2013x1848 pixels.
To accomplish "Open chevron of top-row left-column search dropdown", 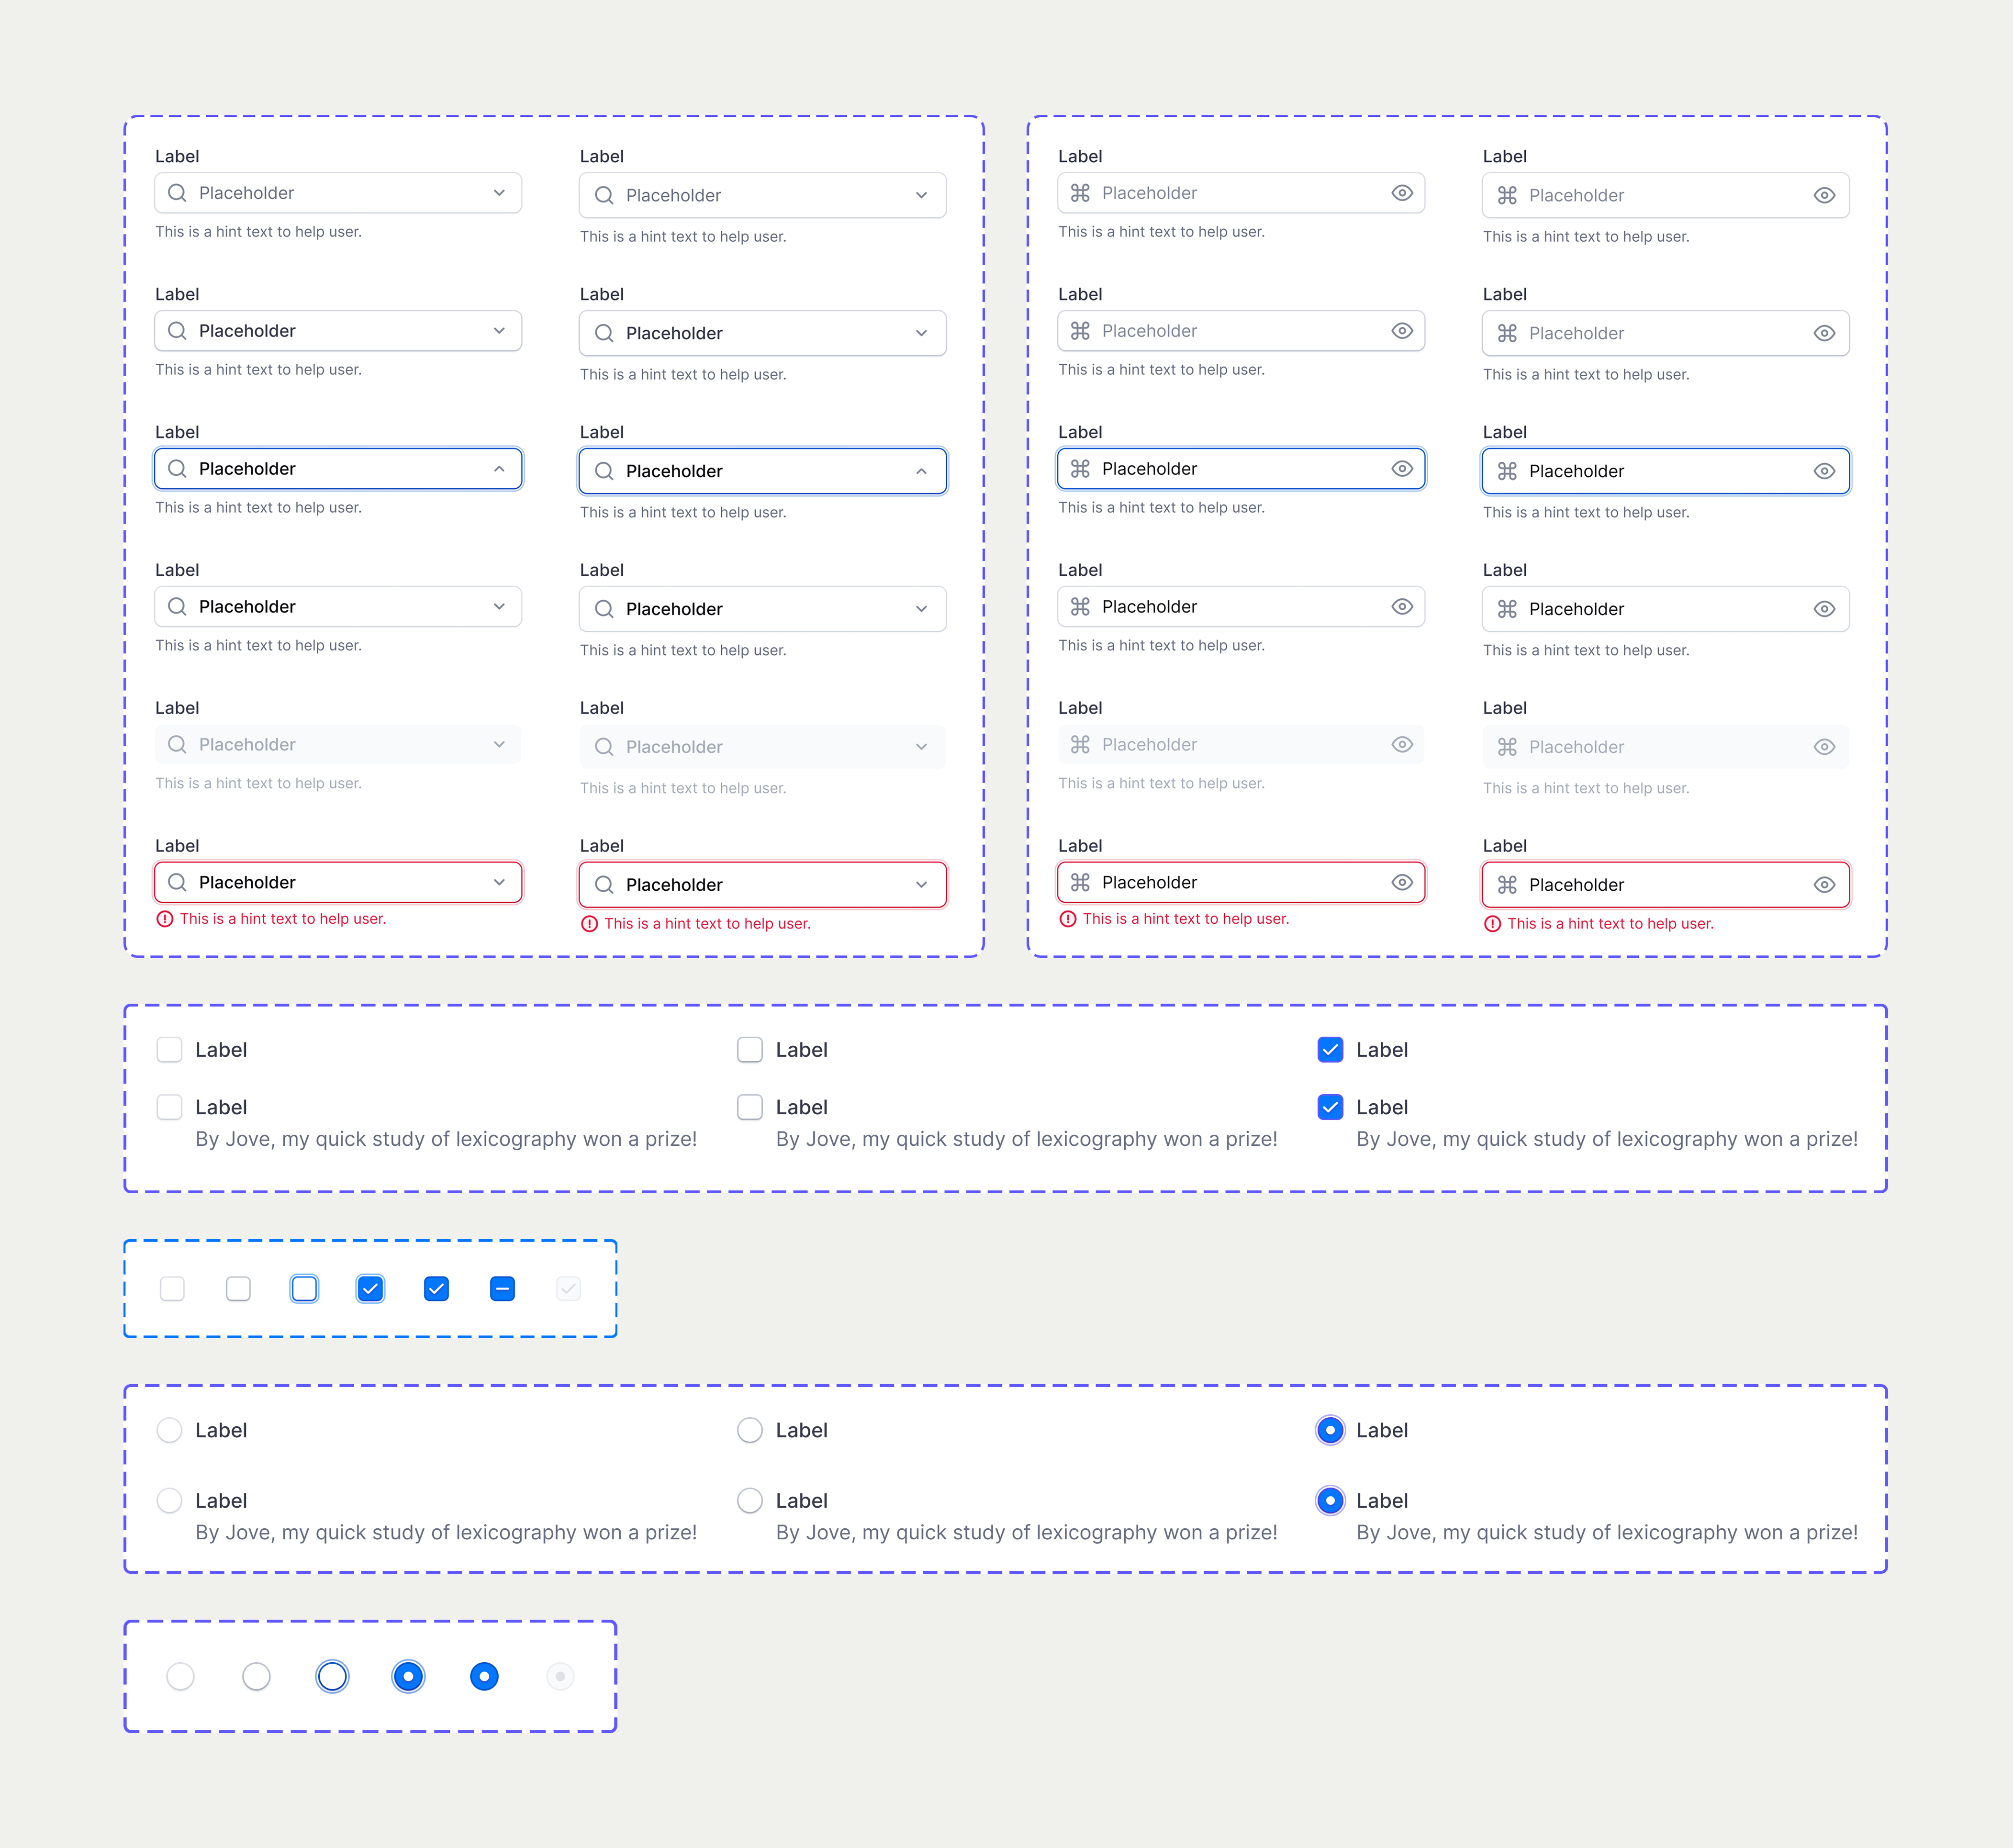I will click(499, 193).
